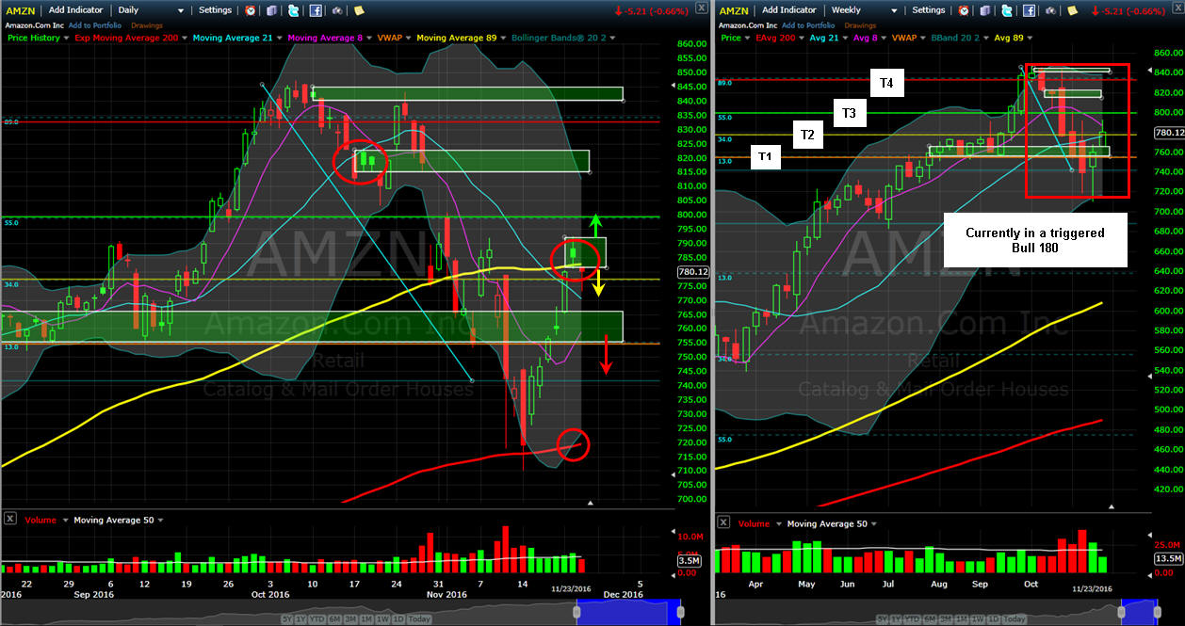Click the camera snapshot icon on daily chart
The width and height of the screenshot is (1185, 626).
pyautogui.click(x=338, y=10)
